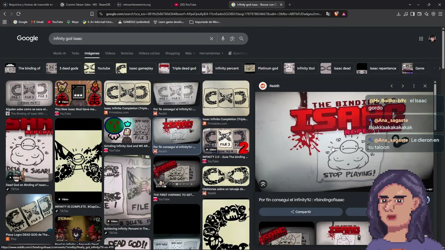Switch to the retroachievements.org tab
Image resolution: width=445 pixels, height=250 pixels.
(142, 5)
